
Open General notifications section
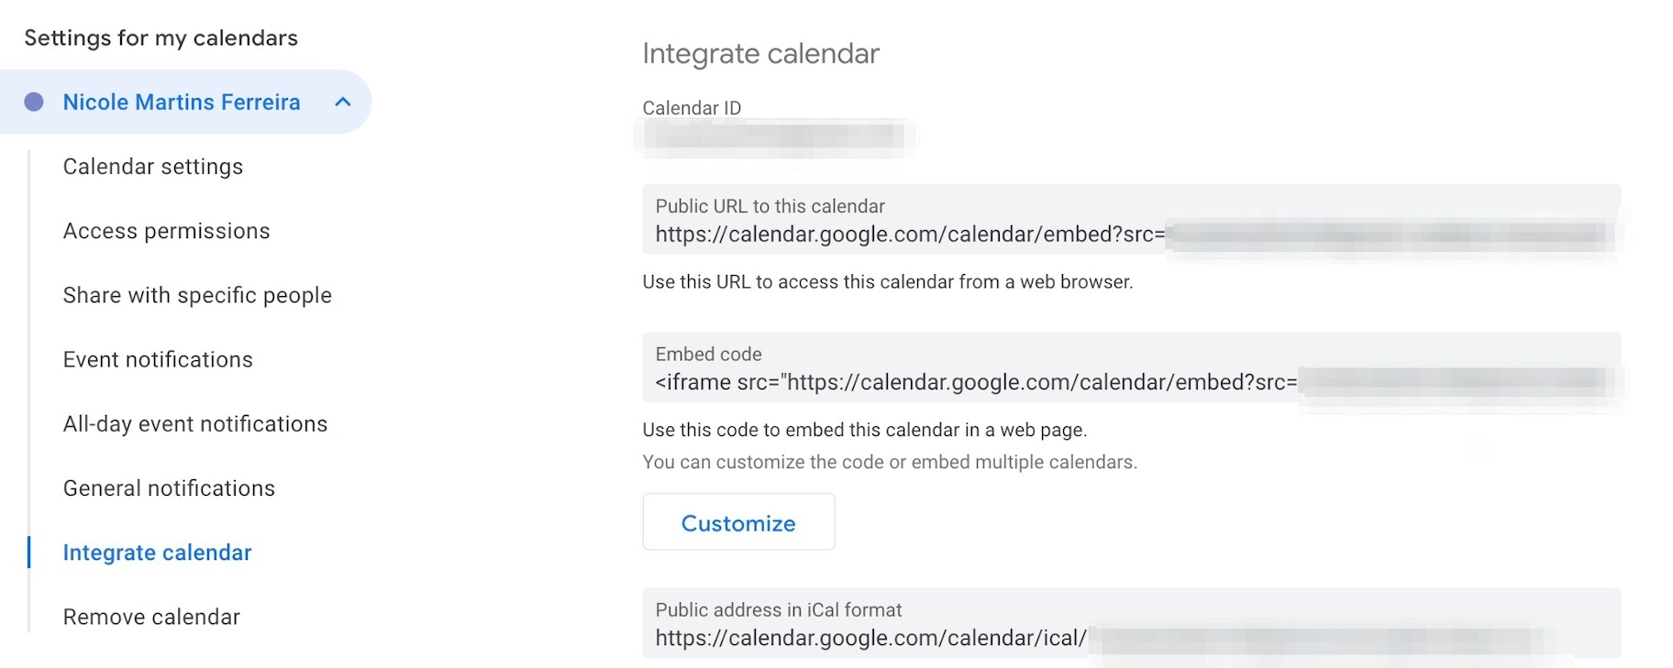(169, 488)
